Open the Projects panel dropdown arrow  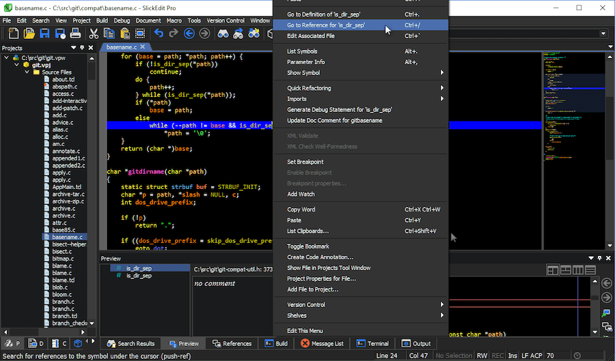coord(73,48)
